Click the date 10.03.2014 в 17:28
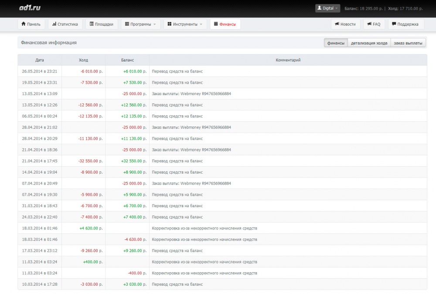Screen dimensions: 436x294 point(40,284)
